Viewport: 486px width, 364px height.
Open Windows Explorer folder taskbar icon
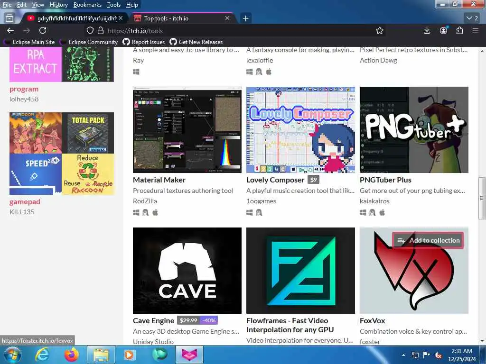coord(101,355)
